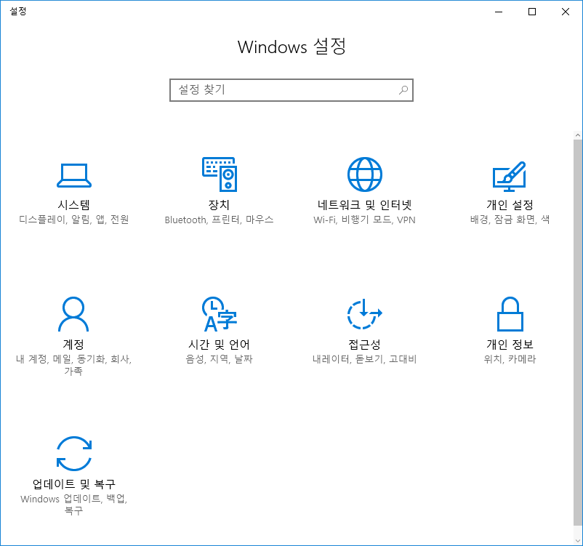Open the 시간 및 언어 clock icon

click(220, 314)
